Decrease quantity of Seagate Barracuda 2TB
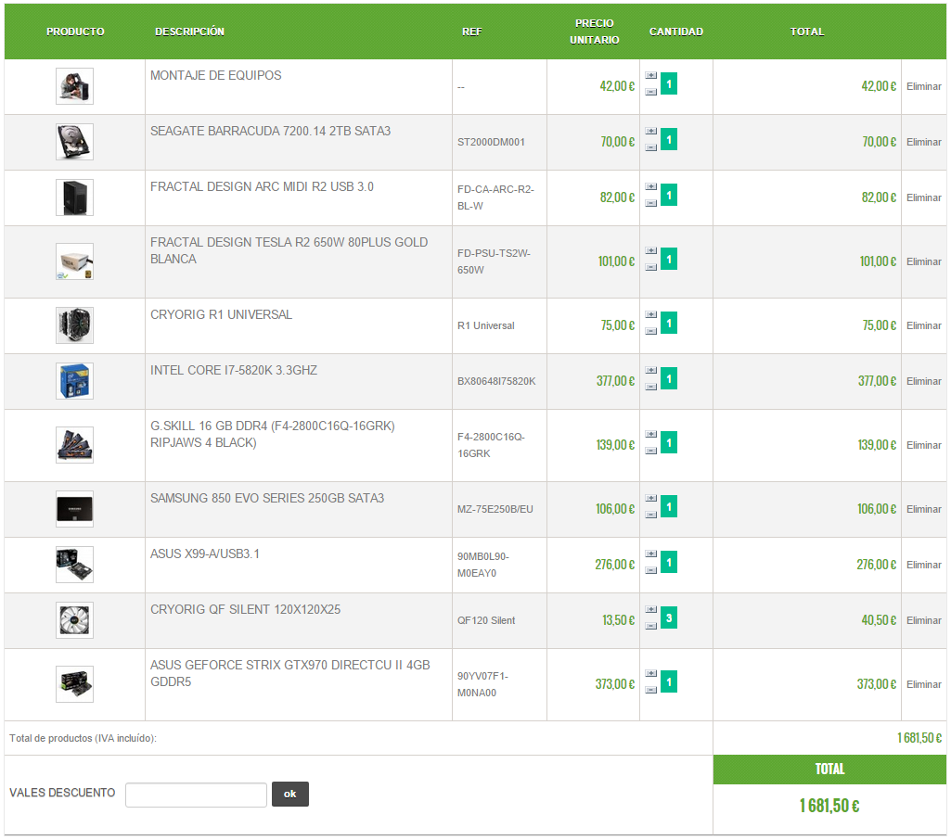 pos(650,147)
